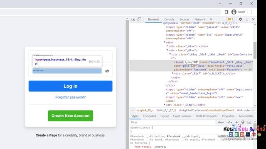The width and height of the screenshot is (266, 149).
Task: Click the Log in button
Action: click(70, 86)
